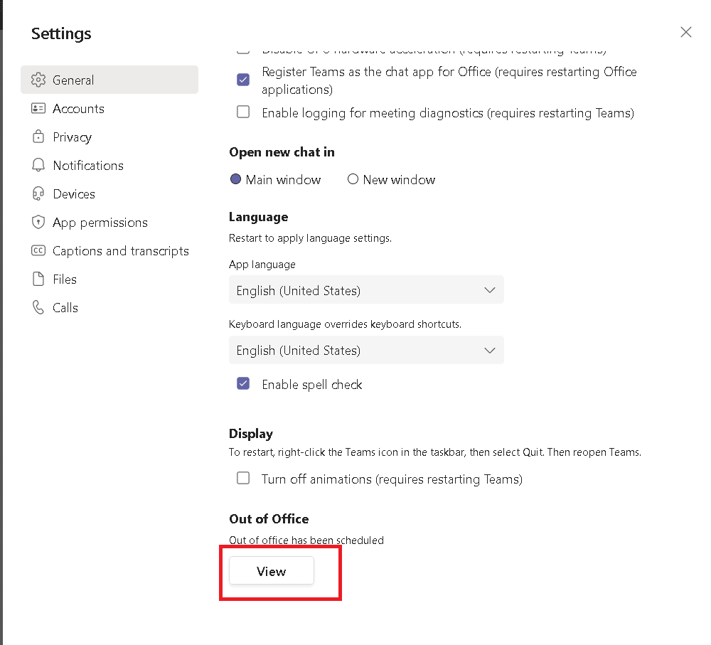Go to Privacy settings
The height and width of the screenshot is (645, 711).
pos(109,137)
